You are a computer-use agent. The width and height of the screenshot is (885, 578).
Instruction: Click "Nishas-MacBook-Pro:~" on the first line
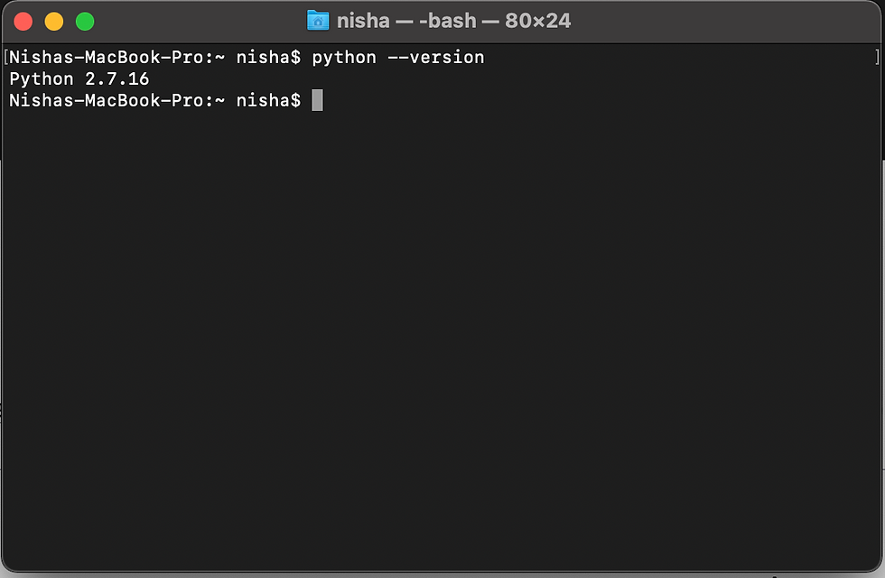[x=117, y=58]
